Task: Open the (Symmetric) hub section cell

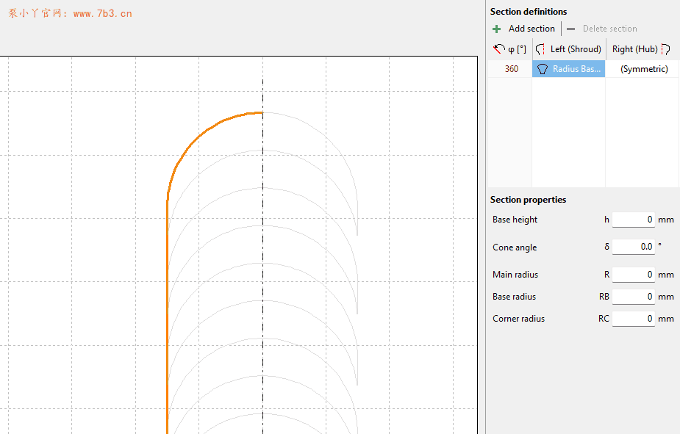Action: click(x=643, y=69)
